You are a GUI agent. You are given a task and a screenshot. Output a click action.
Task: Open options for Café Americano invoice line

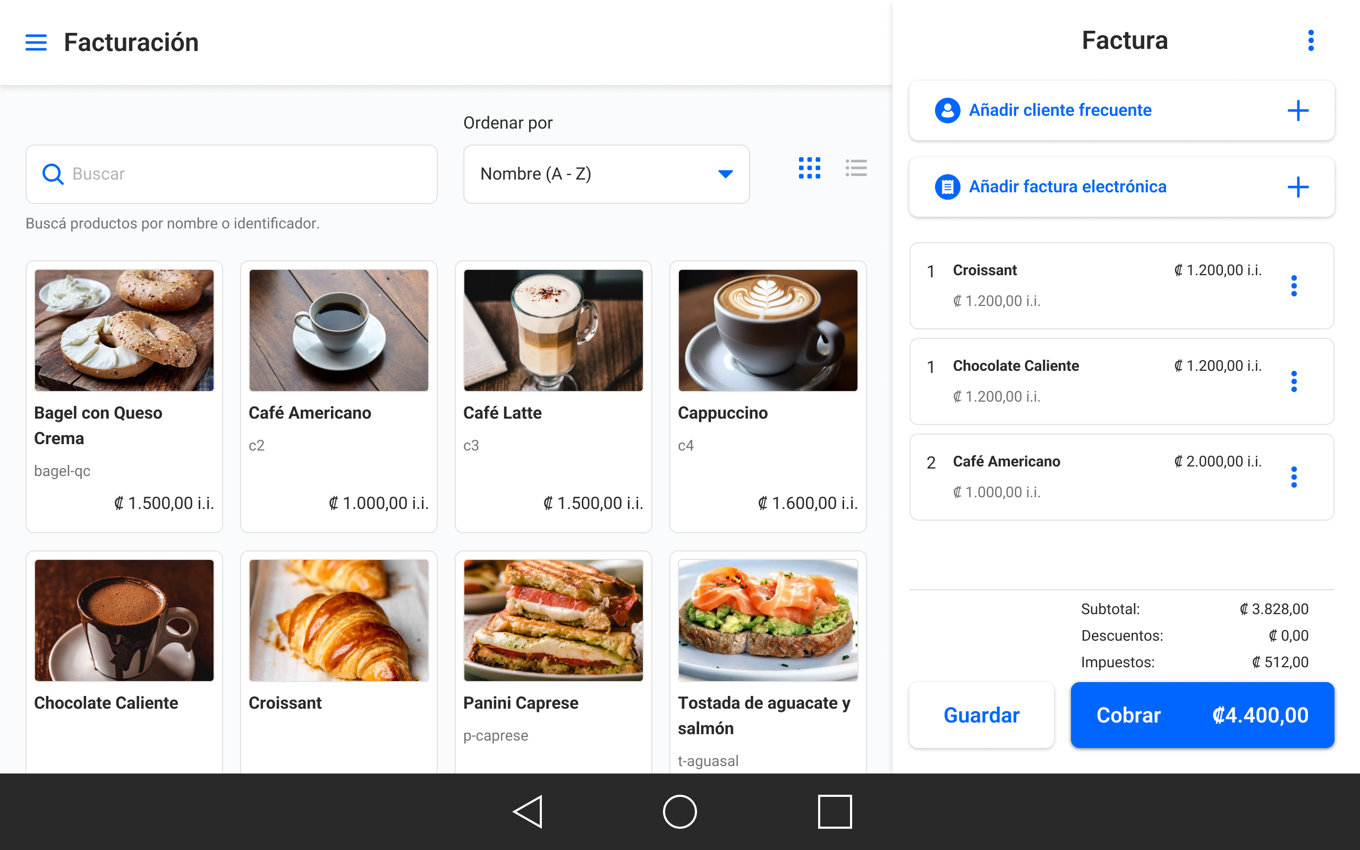click(x=1294, y=477)
